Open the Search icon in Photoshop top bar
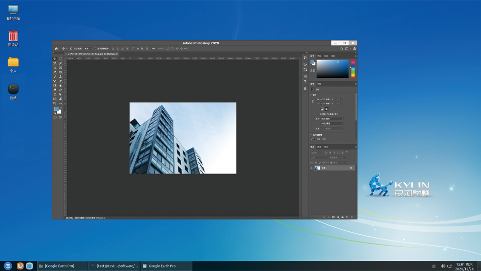The width and height of the screenshot is (481, 271). click(341, 48)
